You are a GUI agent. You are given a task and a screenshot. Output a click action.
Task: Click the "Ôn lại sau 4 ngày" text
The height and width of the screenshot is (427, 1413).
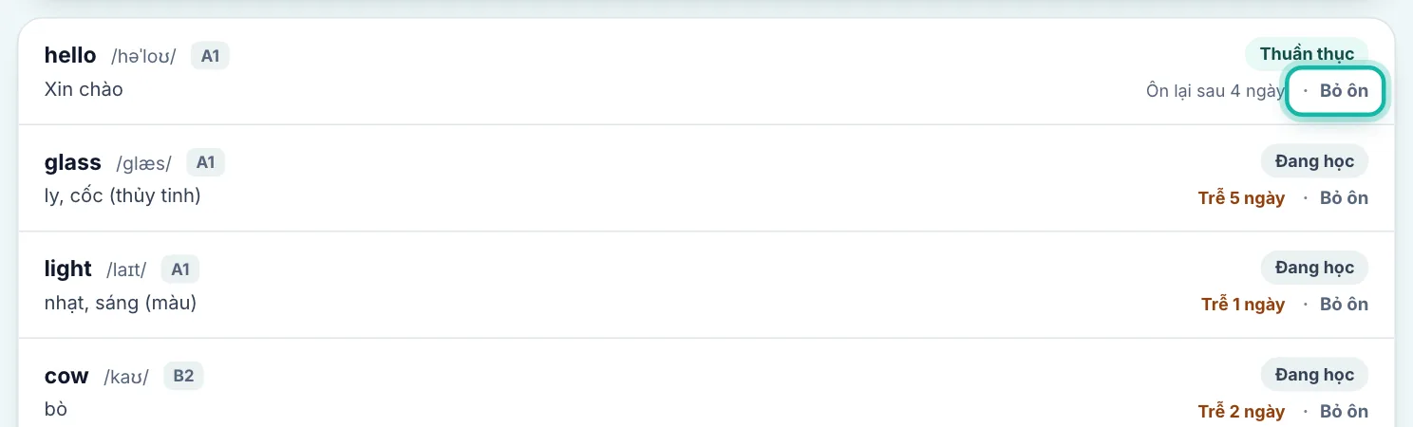point(1215,91)
